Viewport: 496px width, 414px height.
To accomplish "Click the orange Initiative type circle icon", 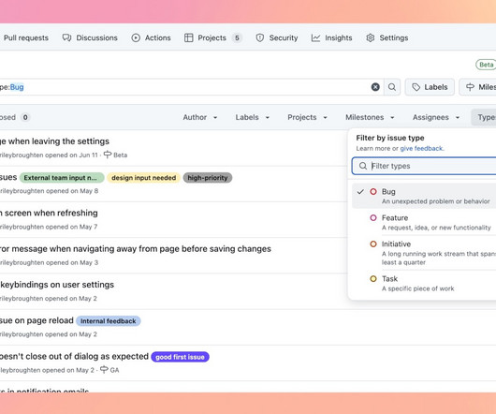I will 373,244.
